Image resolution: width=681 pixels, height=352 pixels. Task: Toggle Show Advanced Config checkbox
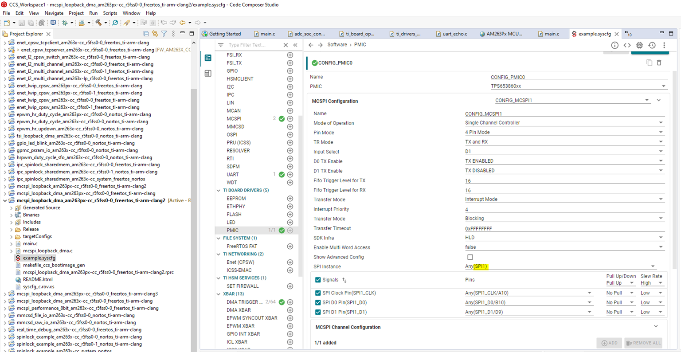click(470, 257)
